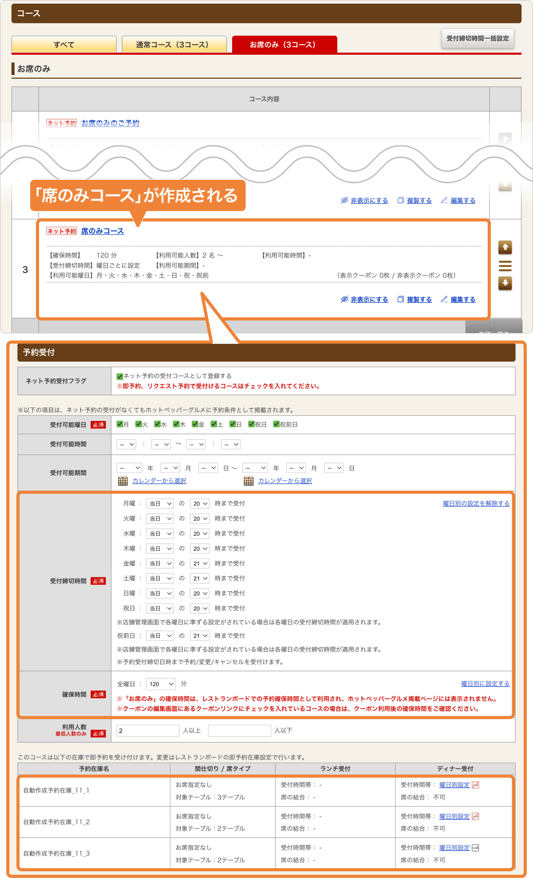Open 確保時間 全曜日 120 minutes dropdown
Viewport: 533px width, 878px height.
[x=161, y=684]
